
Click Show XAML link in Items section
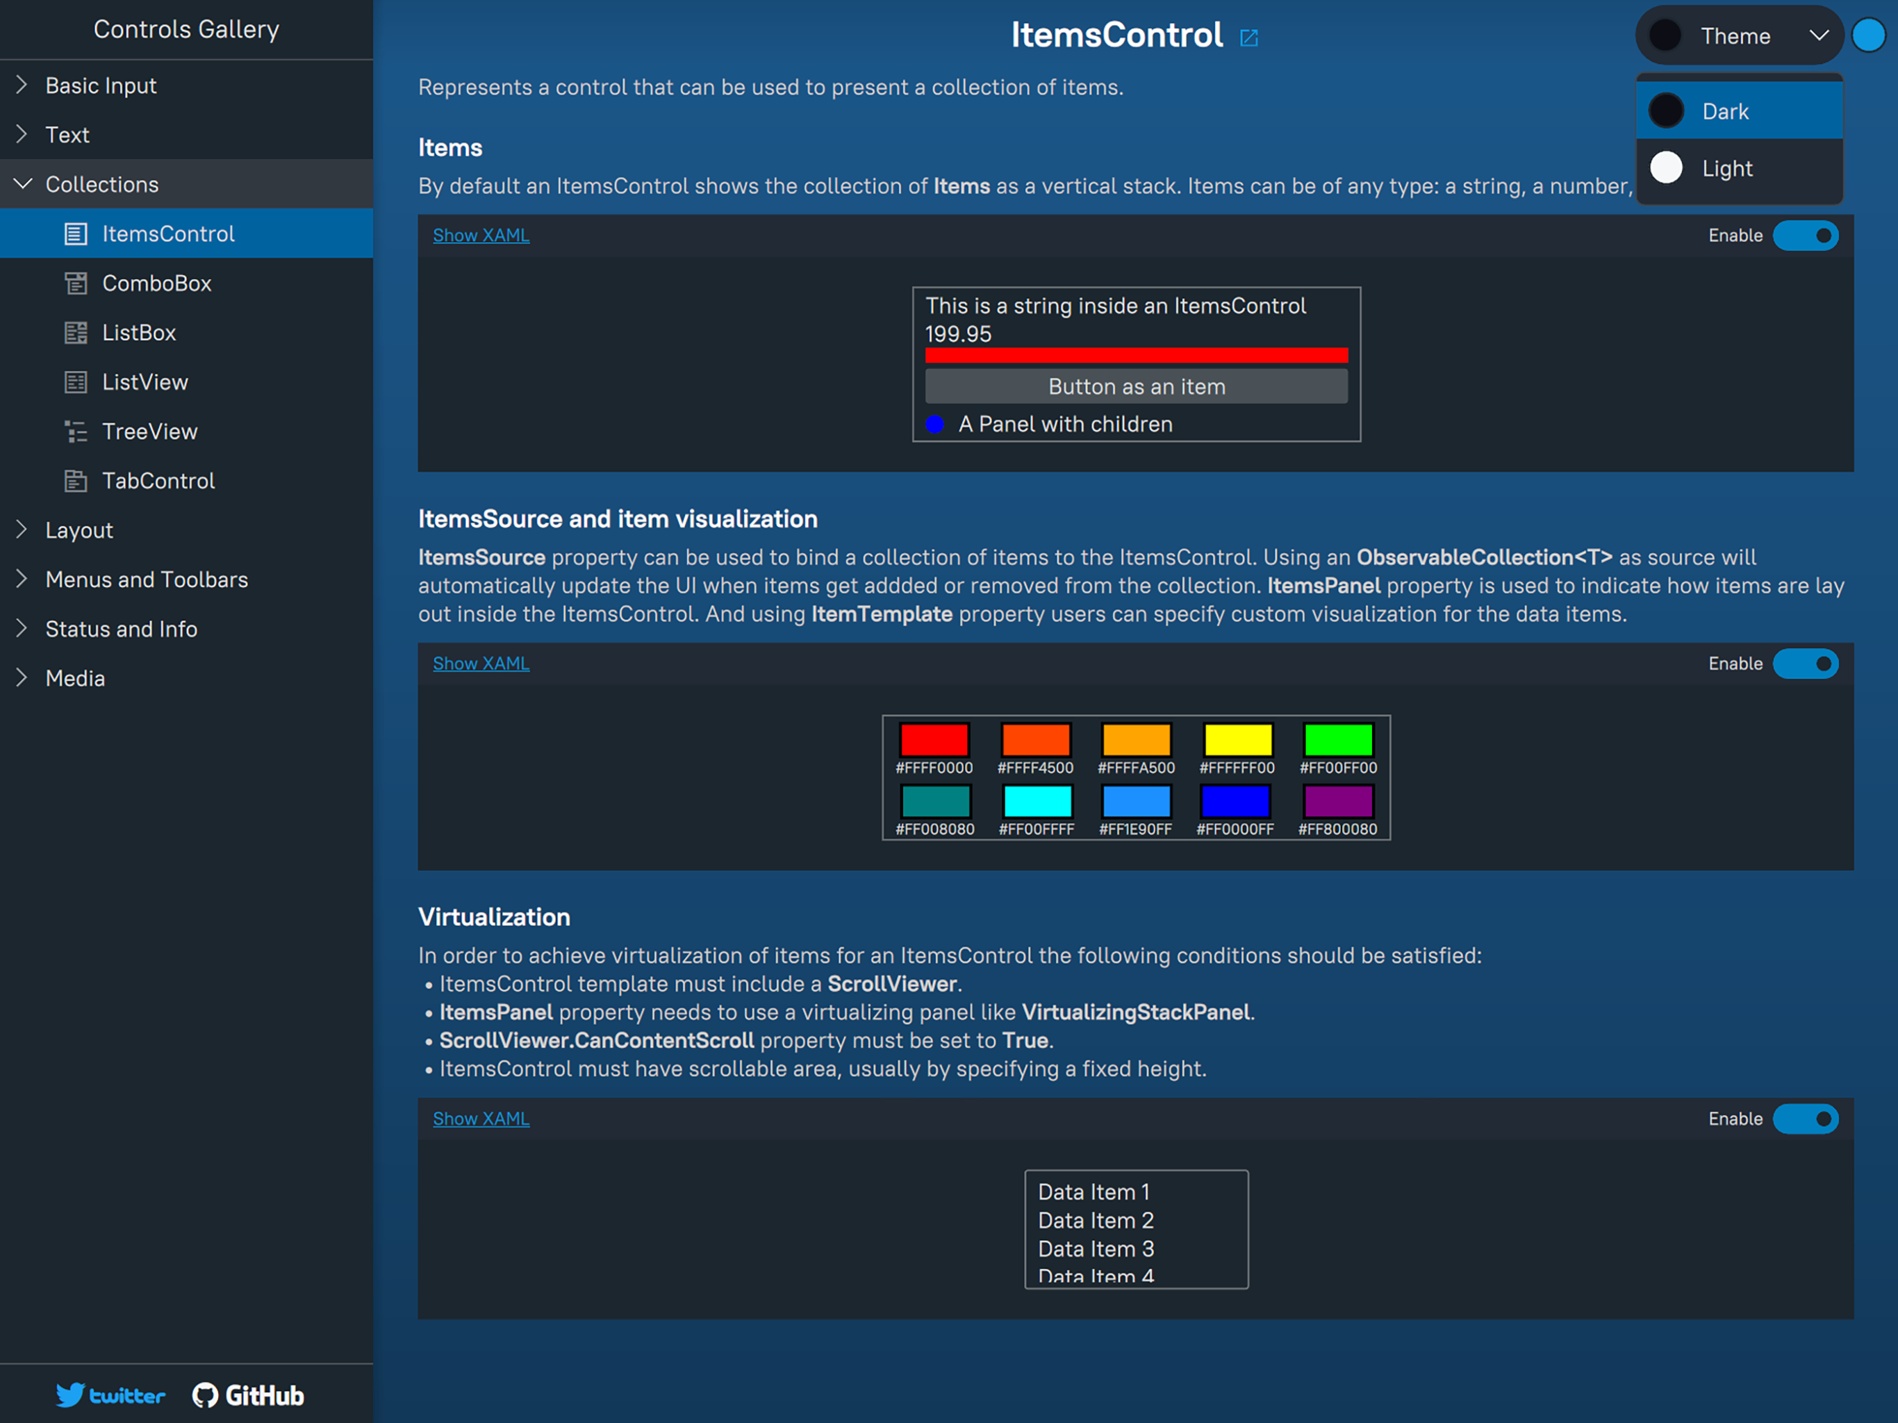481,235
